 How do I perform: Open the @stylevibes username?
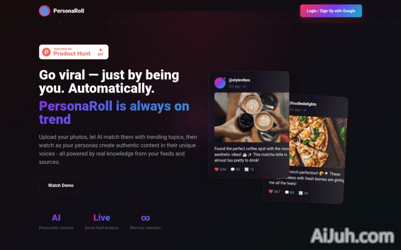tap(240, 80)
